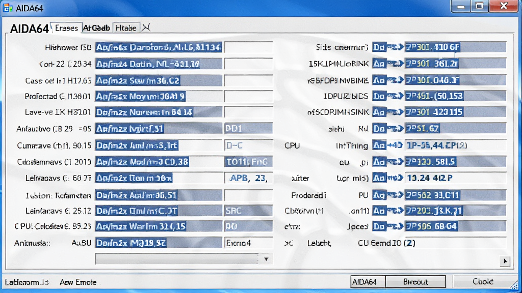Click the X-shaped icon beside the Htabe tab
Viewport: 522px width, 293px height.
(x=146, y=28)
